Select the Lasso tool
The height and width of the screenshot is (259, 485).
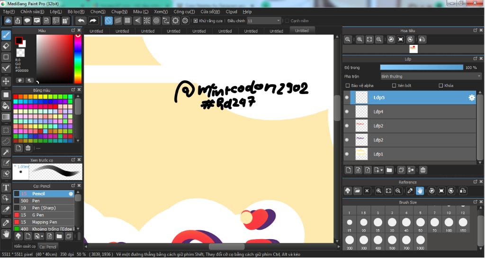coord(6,141)
